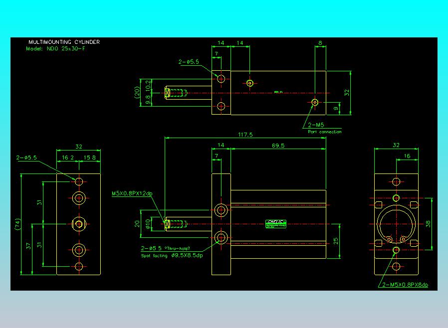Click the MULTIMOUNTING CYLINDER title text
This screenshot has height=328, width=448.
click(64, 42)
